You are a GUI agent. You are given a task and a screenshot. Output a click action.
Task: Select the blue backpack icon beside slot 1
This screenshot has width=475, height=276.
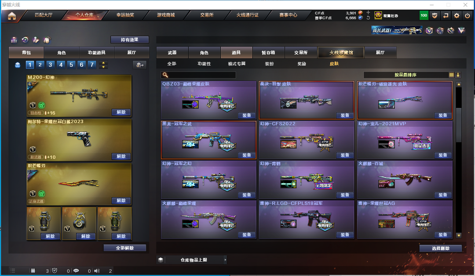[x=18, y=65]
